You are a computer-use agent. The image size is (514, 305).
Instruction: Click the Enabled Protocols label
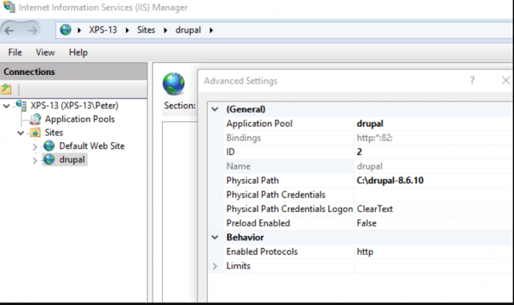point(262,252)
